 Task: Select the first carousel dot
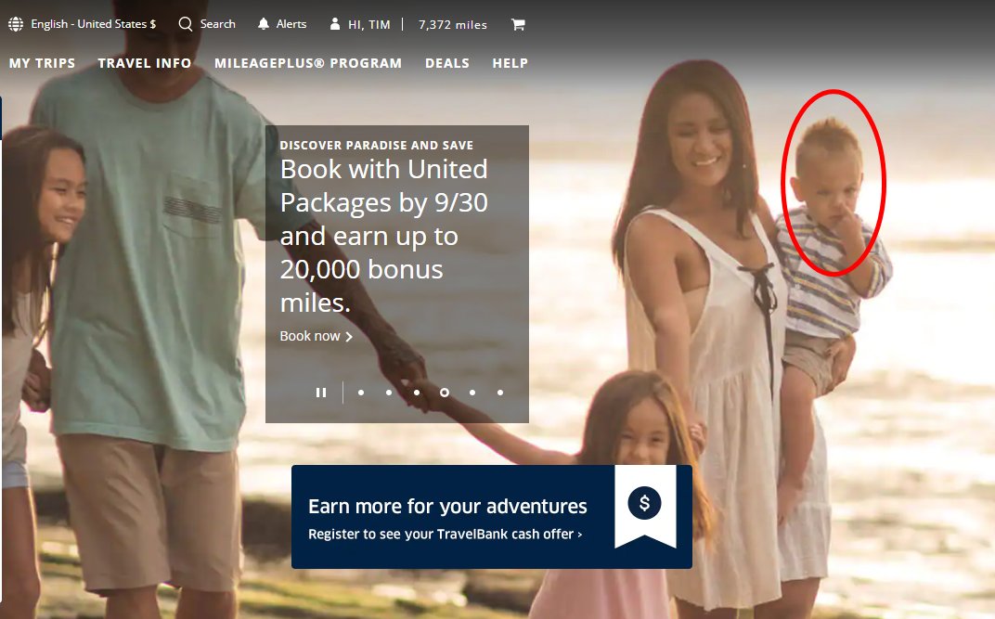(361, 393)
